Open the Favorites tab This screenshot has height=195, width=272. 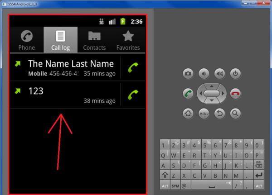pyautogui.click(x=128, y=40)
